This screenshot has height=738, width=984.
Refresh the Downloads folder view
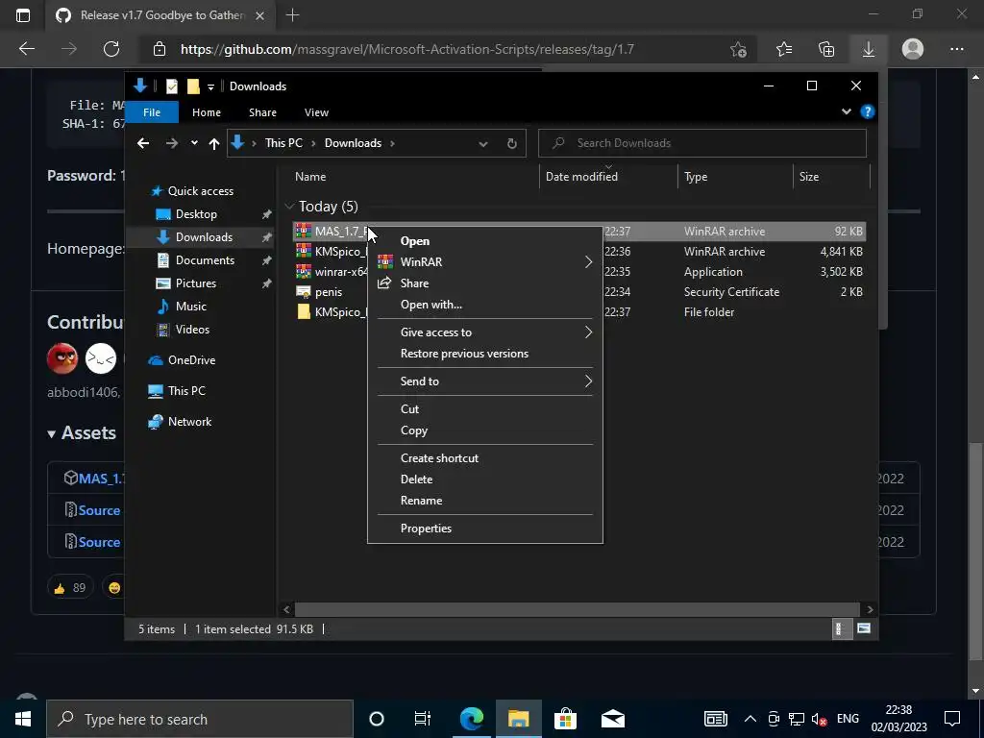512,143
